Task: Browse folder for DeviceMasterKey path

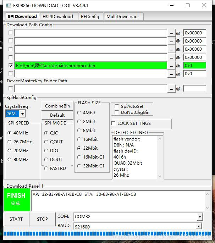Action: 171,89
